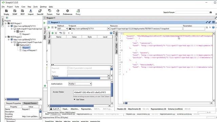
Task: Open the Schema (conflicts) tab
Action: point(175,109)
